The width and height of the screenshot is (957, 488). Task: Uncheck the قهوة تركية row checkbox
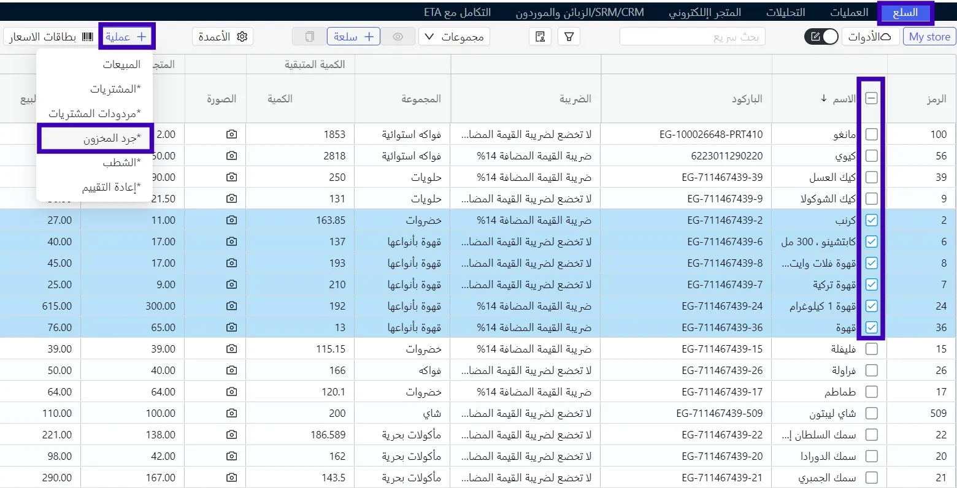click(871, 284)
